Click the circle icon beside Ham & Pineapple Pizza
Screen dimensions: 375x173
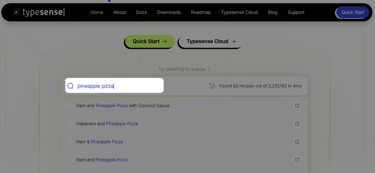[x=69, y=142]
